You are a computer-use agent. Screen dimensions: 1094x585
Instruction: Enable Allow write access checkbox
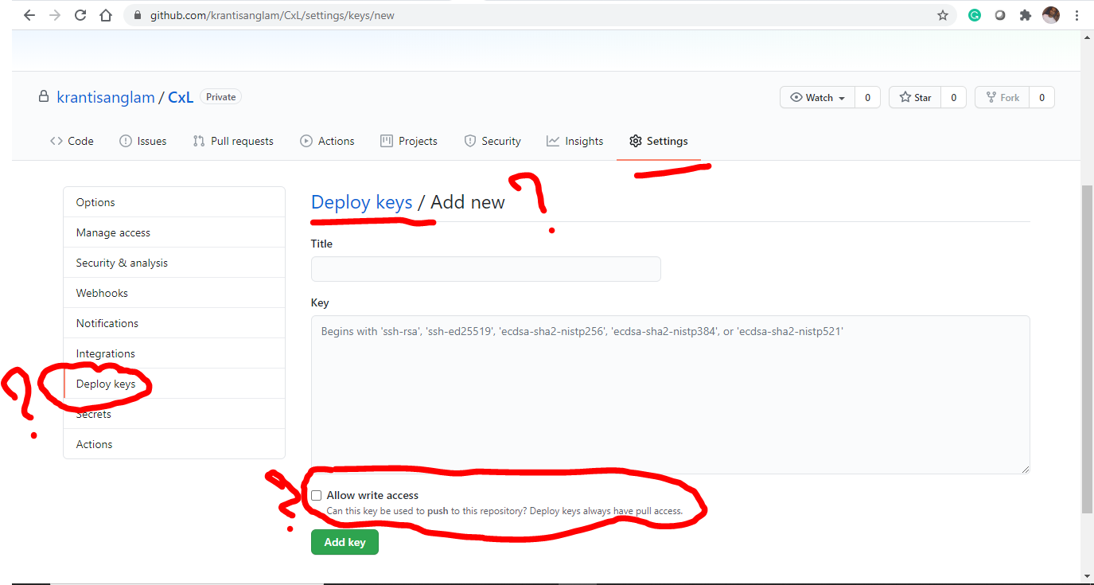pyautogui.click(x=317, y=495)
